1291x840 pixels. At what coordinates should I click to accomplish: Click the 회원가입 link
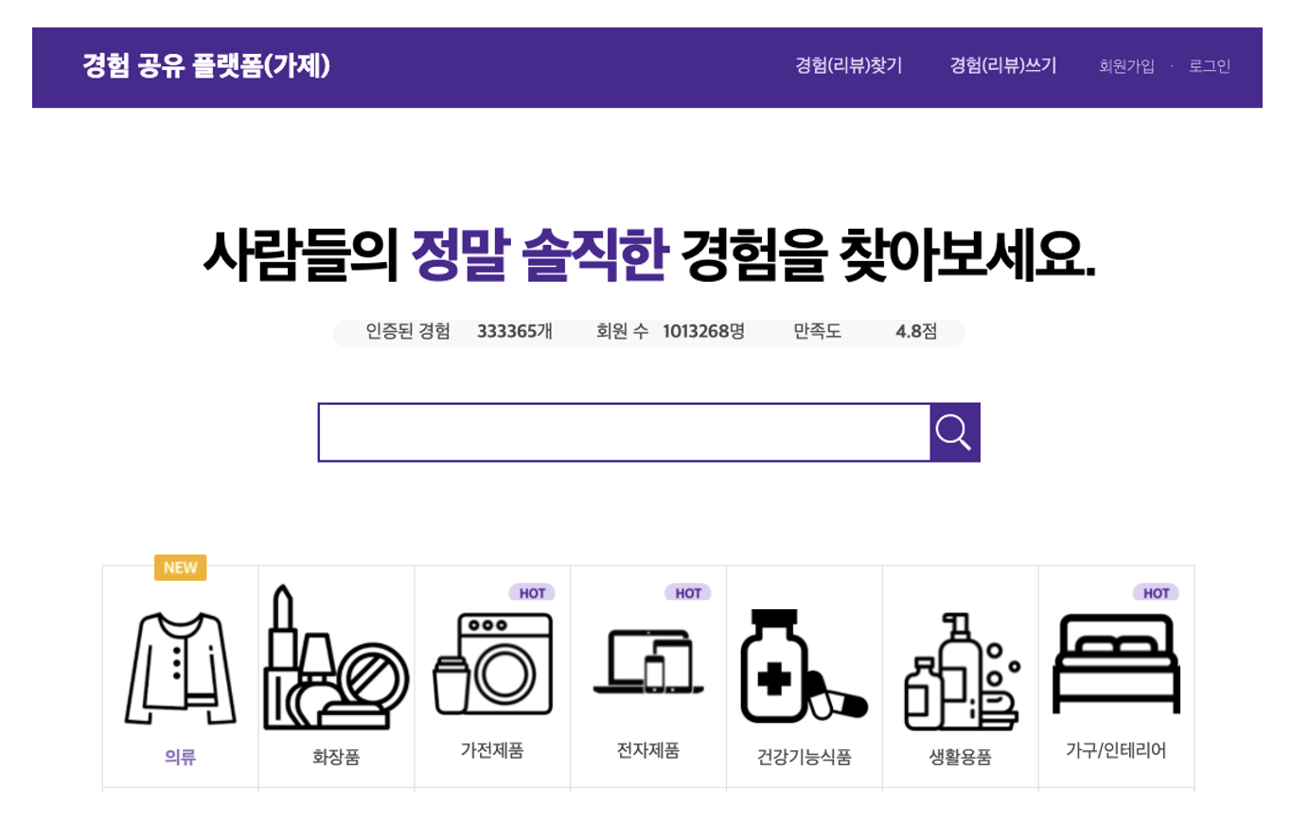(1126, 66)
